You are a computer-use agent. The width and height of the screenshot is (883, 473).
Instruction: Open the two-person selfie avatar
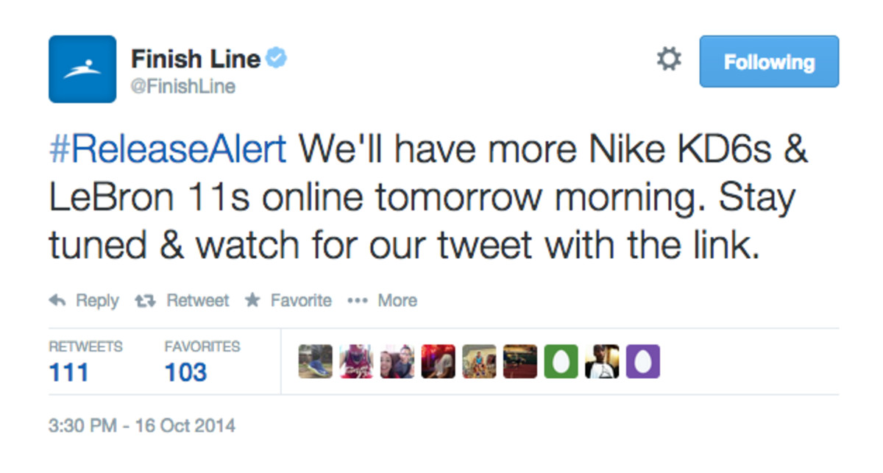tap(397, 362)
